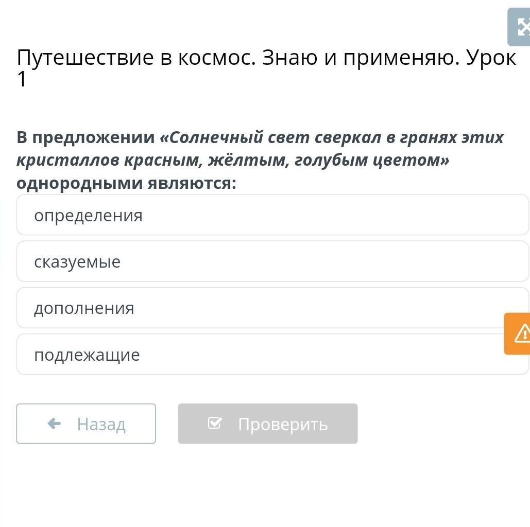Click the text «однородными являются:»
The image size is (530, 527).
126,183
